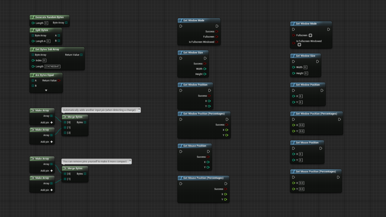
Task: Select the Get Window Size node title
Action: point(193,52)
